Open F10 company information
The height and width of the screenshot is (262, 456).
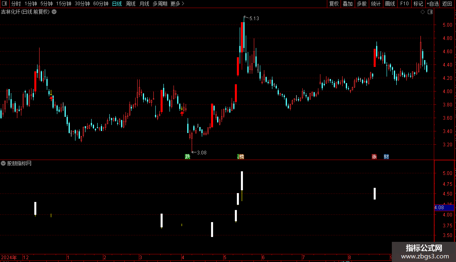(404, 4)
